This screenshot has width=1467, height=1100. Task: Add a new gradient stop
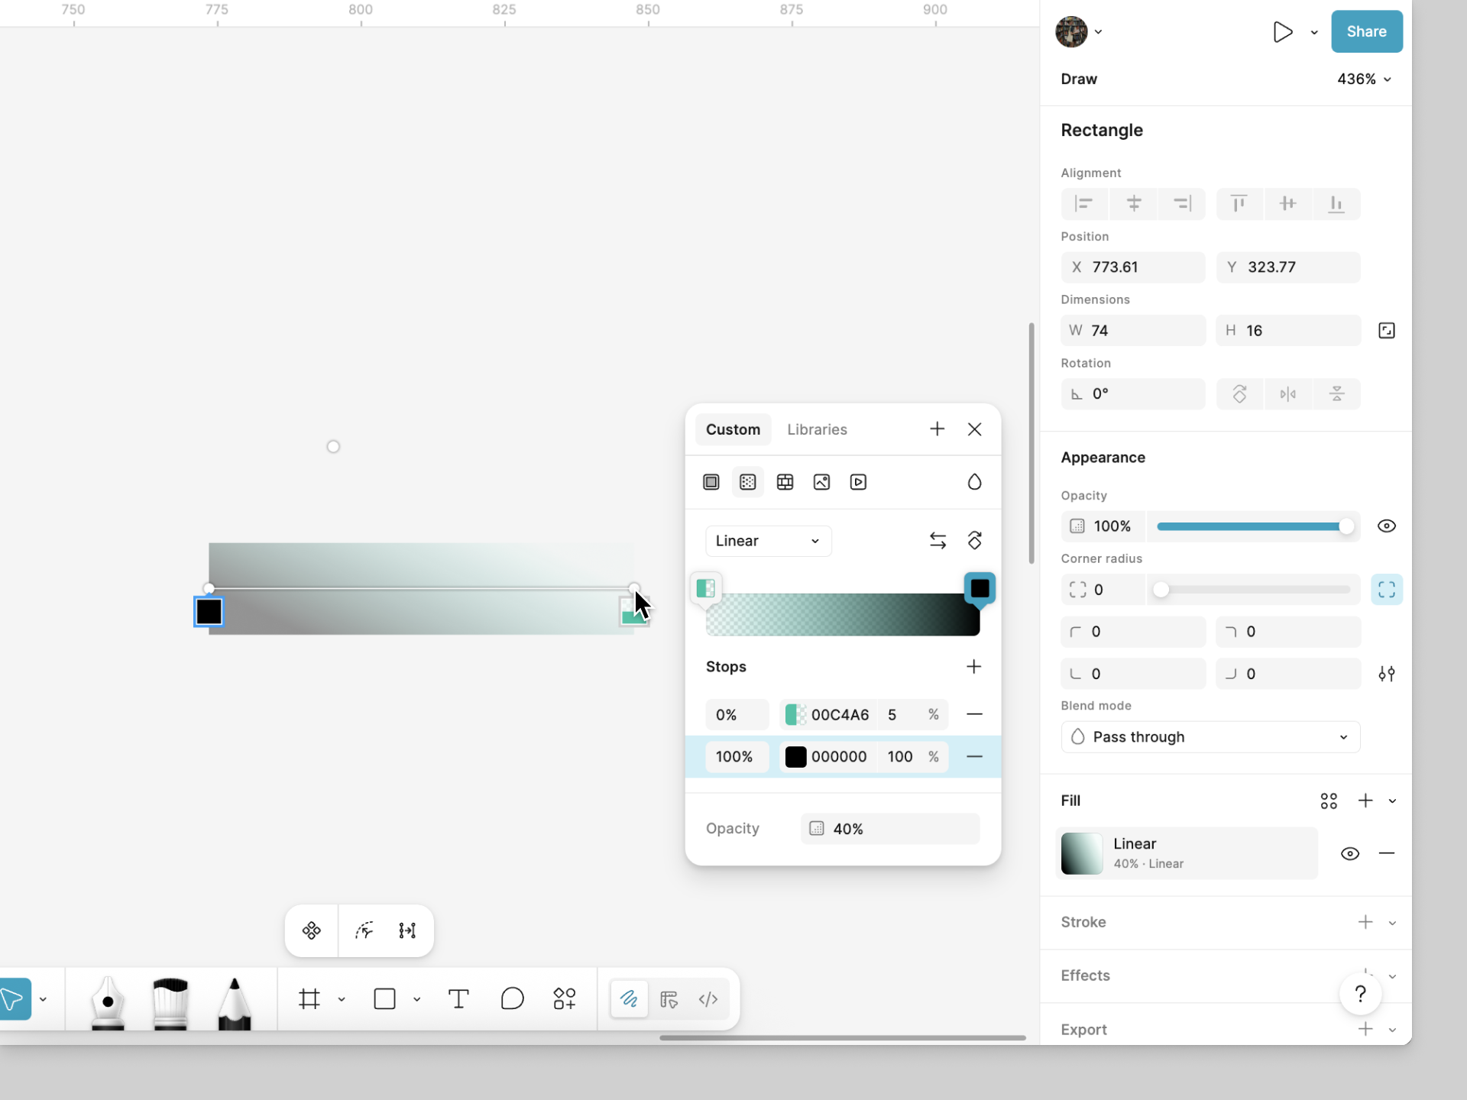pos(973,667)
